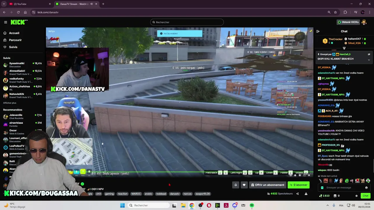This screenshot has height=210, width=374.
Task: Open the Jolavanille recommended channel
Action: (x=22, y=117)
